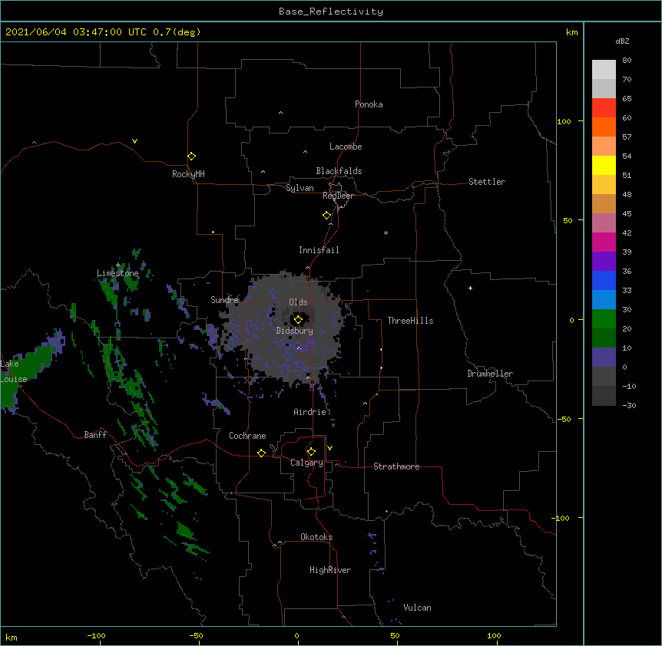Click the light gray 80 dBZ legend swatch
Image resolution: width=662 pixels, height=646 pixels.
[x=604, y=69]
